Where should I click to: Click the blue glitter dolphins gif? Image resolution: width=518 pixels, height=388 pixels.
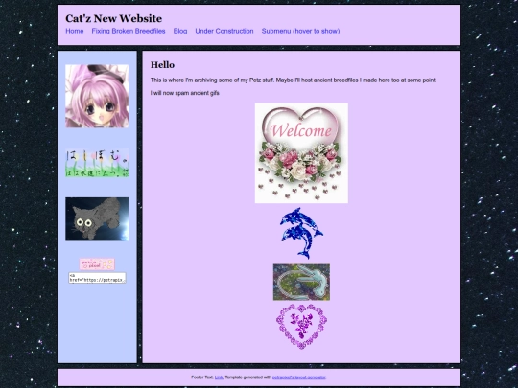click(301, 233)
